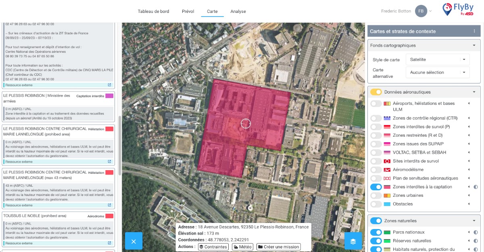Image resolution: width=484 pixels, height=252 pixels.
Task: Adjust opacity icon for Parcs nationaux
Action: (476, 232)
